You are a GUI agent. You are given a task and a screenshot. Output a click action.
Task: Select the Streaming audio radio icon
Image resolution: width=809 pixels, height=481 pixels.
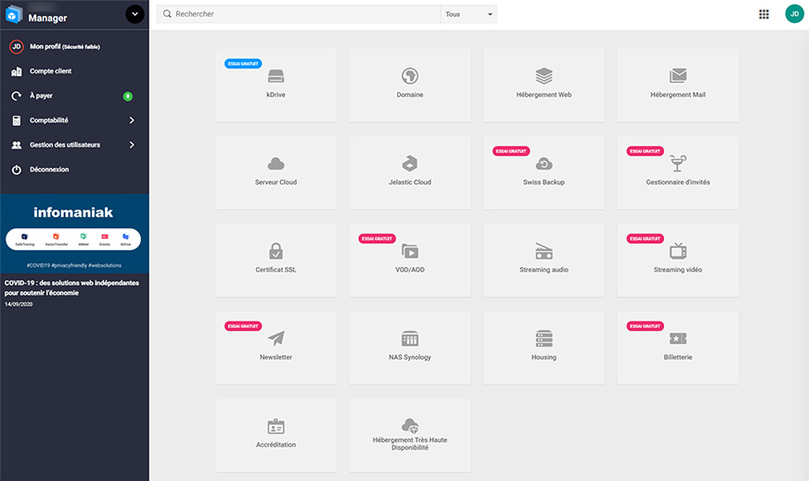[544, 251]
